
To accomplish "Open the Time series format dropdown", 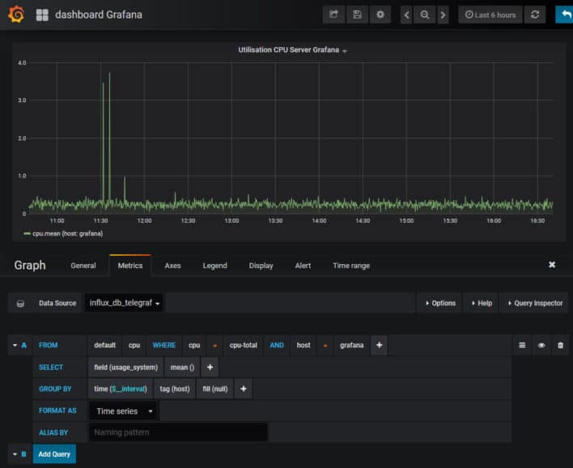I will 123,411.
